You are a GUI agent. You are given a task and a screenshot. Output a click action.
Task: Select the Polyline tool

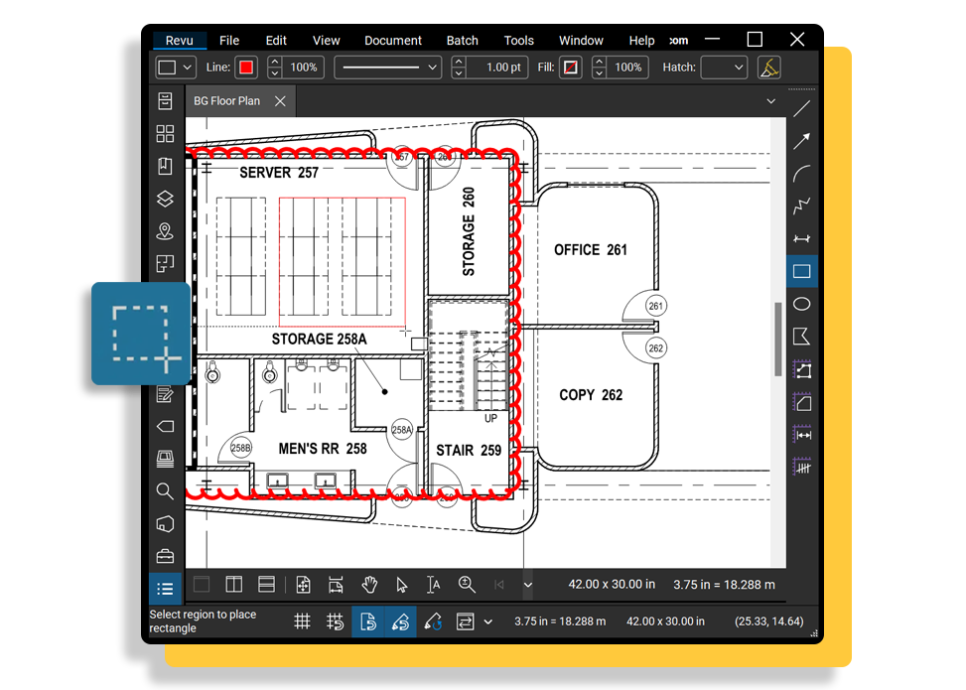click(x=802, y=206)
